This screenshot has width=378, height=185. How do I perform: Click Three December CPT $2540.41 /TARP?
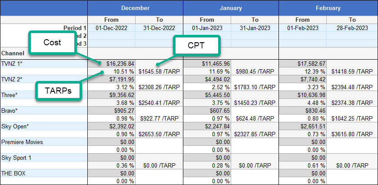click(159, 103)
